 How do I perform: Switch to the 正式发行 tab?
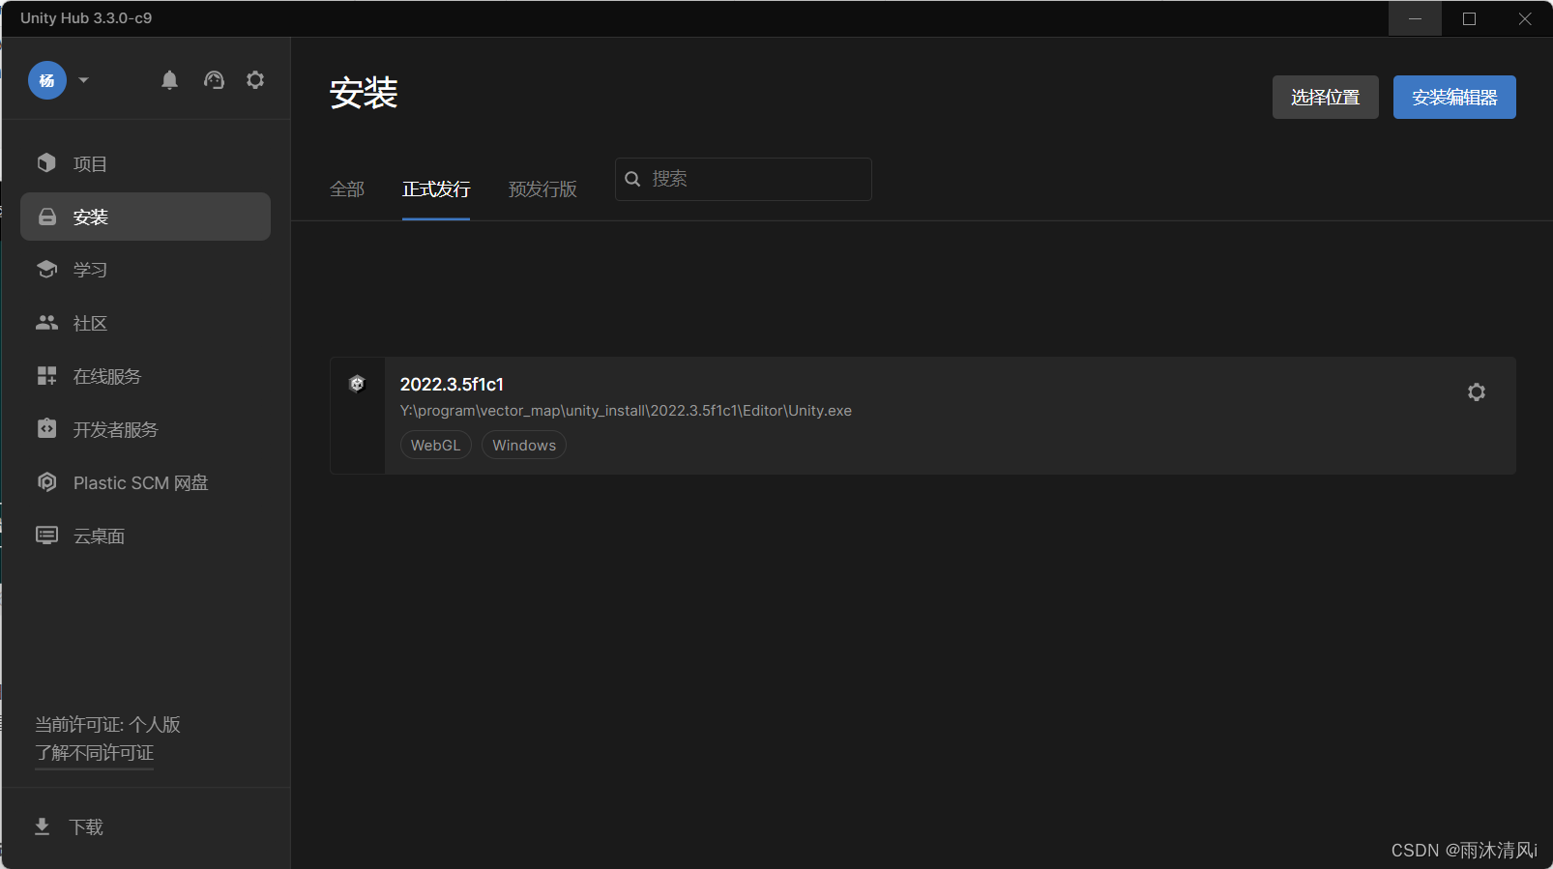(x=436, y=189)
